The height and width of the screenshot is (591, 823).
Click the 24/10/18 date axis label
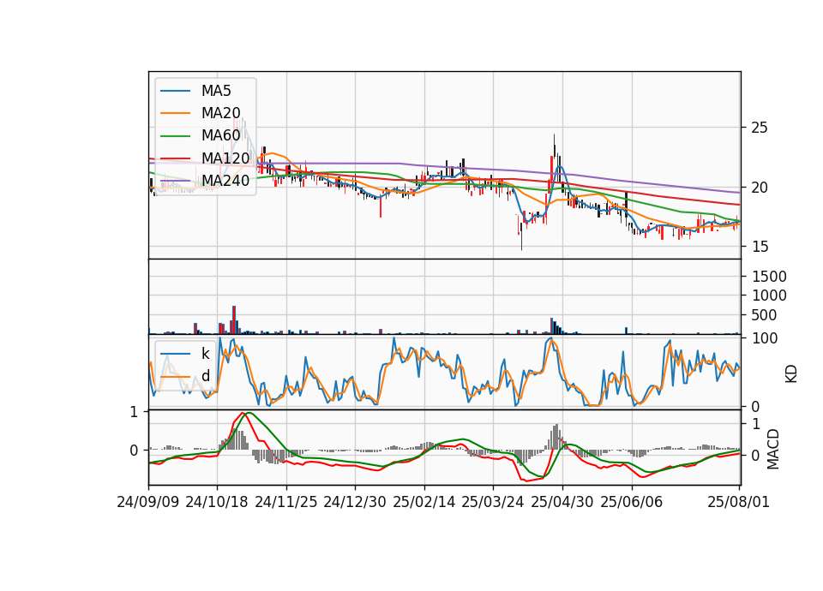click(x=217, y=502)
